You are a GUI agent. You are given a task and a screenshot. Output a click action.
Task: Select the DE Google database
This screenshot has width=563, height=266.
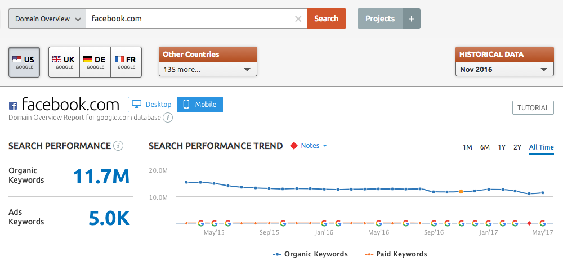click(x=95, y=62)
